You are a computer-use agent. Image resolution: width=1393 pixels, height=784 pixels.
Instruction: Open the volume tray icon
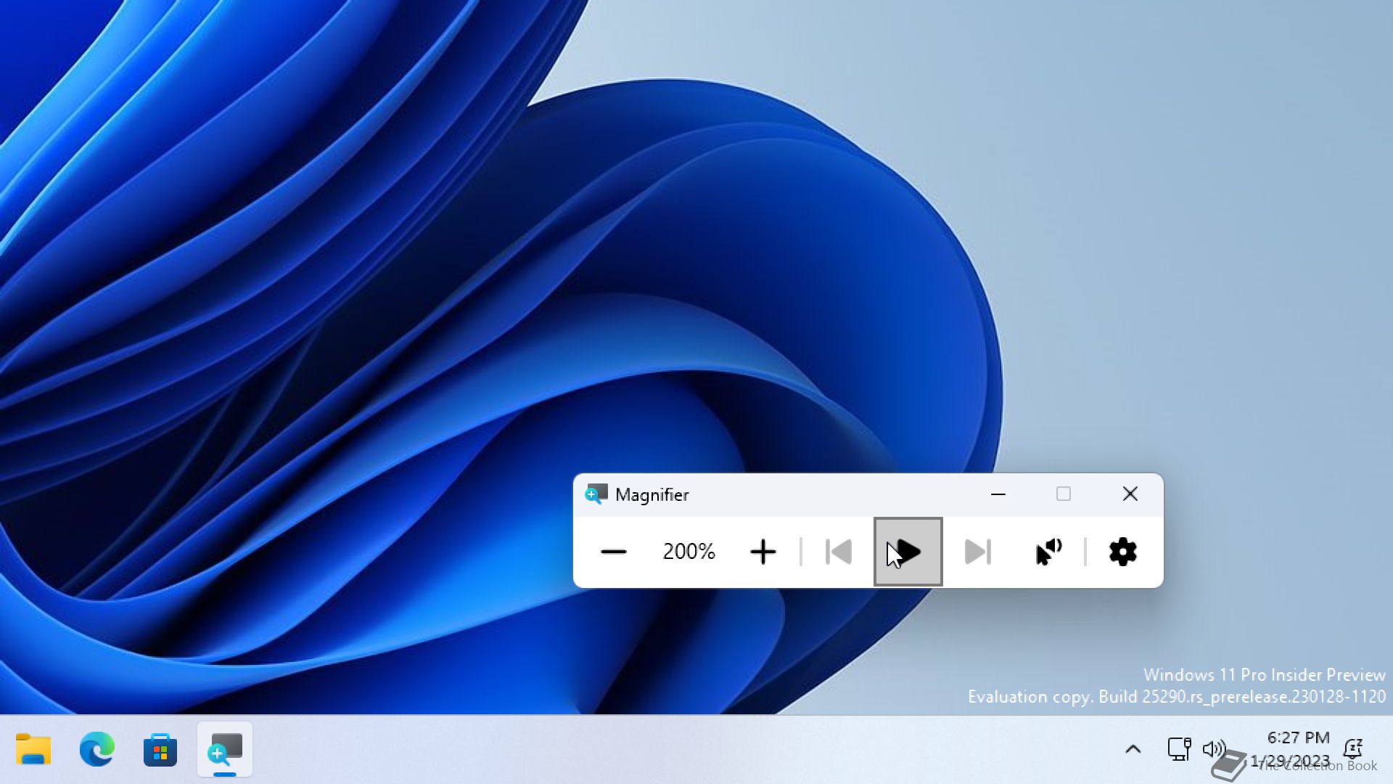point(1213,748)
